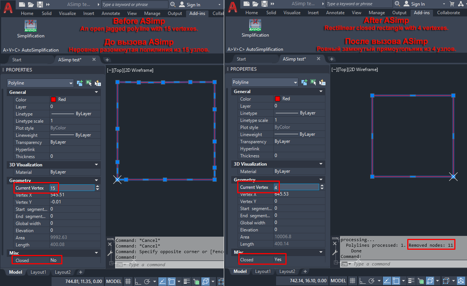The width and height of the screenshot is (467, 286).
Task: Click Sign In in left window
Action: pos(194,4)
